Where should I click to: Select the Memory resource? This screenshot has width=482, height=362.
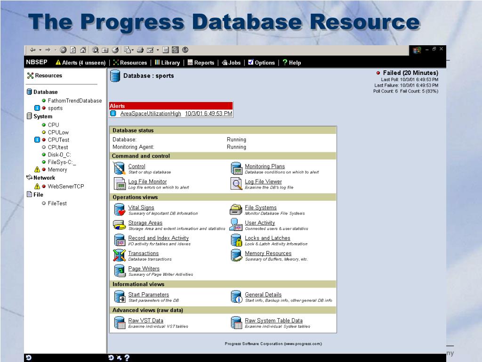pos(57,170)
